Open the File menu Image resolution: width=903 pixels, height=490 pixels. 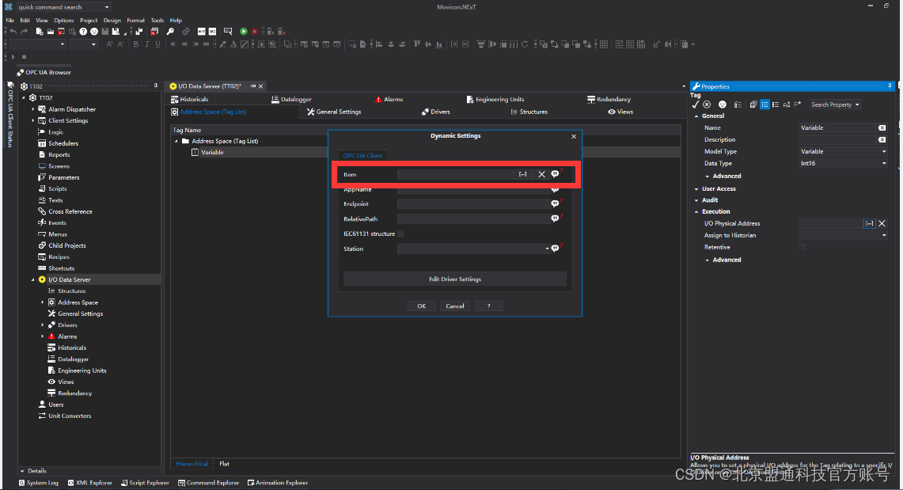[x=9, y=20]
